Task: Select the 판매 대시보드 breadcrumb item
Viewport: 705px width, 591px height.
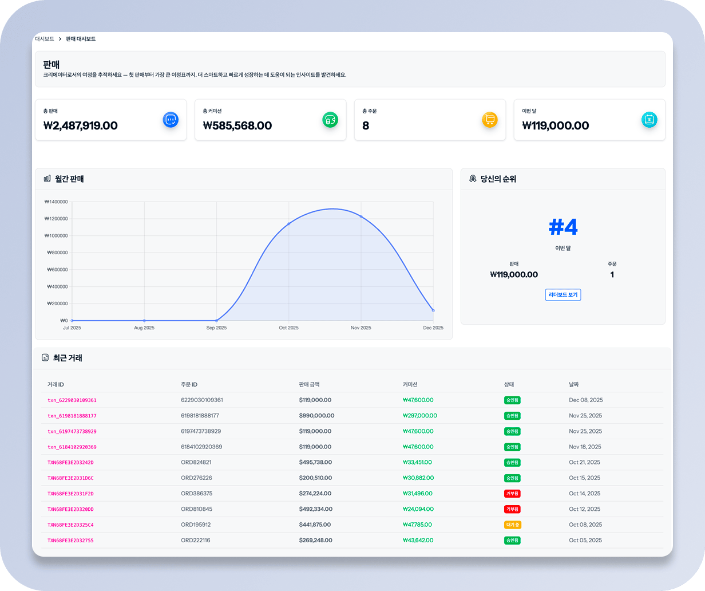Action: coord(81,39)
